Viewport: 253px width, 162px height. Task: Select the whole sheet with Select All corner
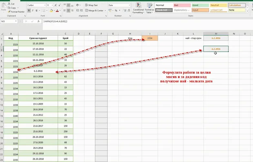coord(2,34)
